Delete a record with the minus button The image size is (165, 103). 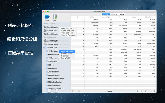click(x=76, y=91)
